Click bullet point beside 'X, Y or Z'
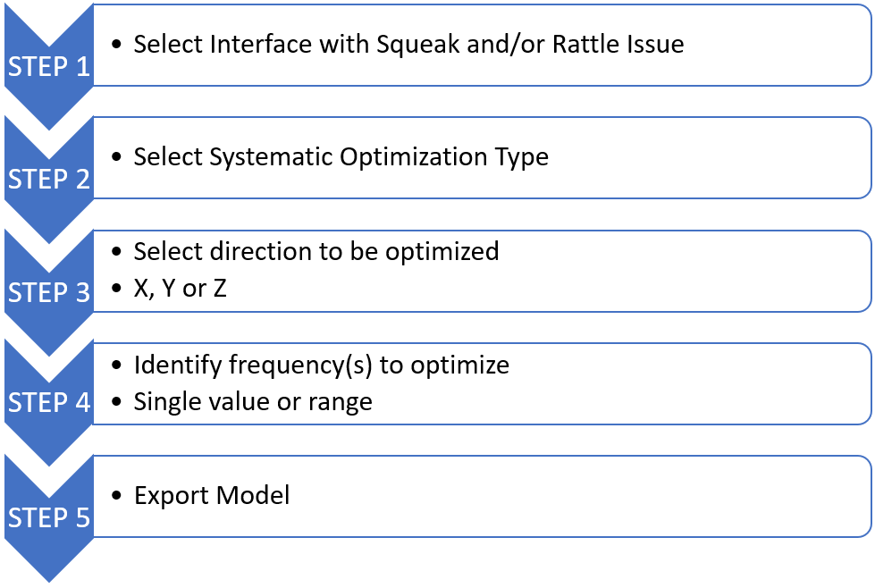875x588 pixels. pos(116,290)
